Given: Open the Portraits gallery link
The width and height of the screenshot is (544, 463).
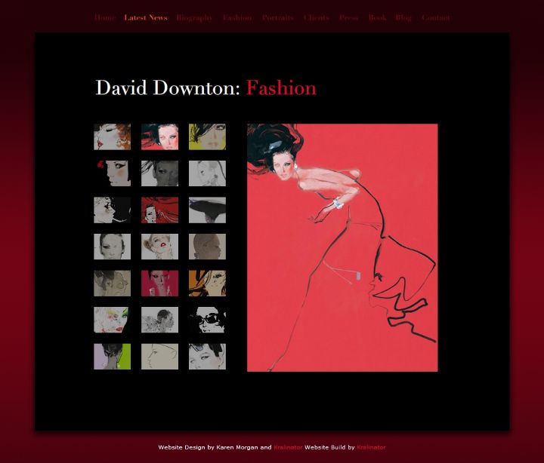Looking at the screenshot, I should pyautogui.click(x=278, y=17).
